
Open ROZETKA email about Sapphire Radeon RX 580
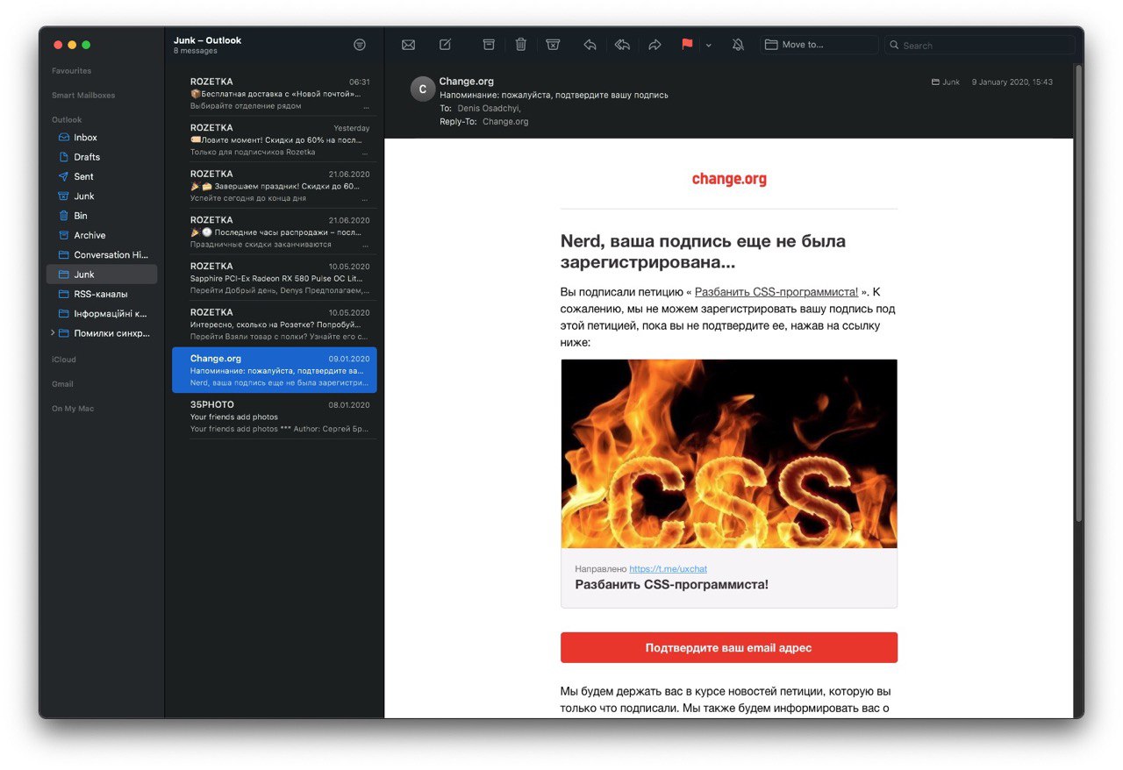click(275, 278)
